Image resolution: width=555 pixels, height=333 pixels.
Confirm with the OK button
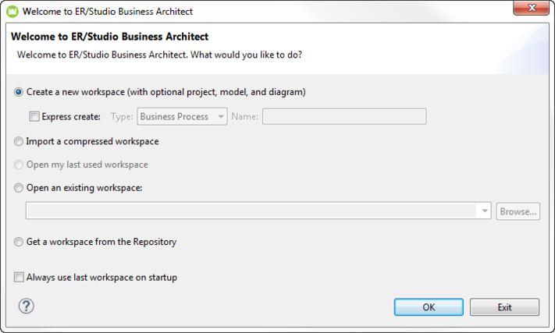pyautogui.click(x=429, y=307)
